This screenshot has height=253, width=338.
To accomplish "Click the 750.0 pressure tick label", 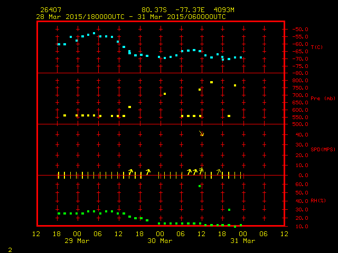I will (x=300, y=88).
